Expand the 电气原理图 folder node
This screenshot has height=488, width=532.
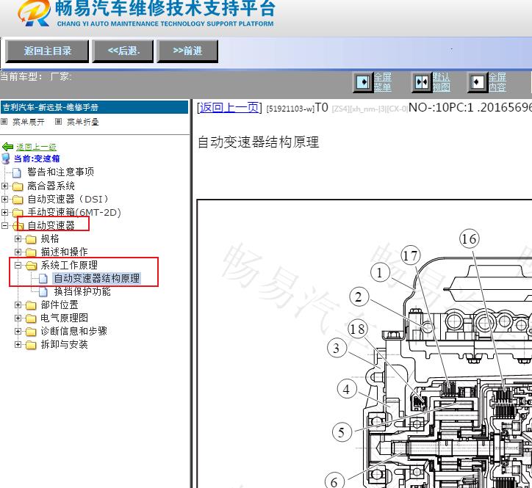coord(18,318)
